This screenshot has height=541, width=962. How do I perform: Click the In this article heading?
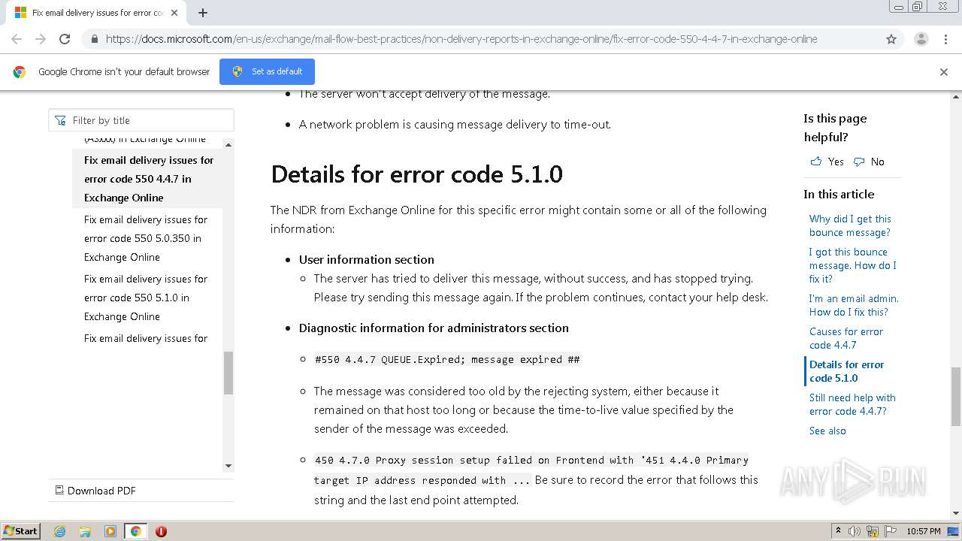pos(839,194)
